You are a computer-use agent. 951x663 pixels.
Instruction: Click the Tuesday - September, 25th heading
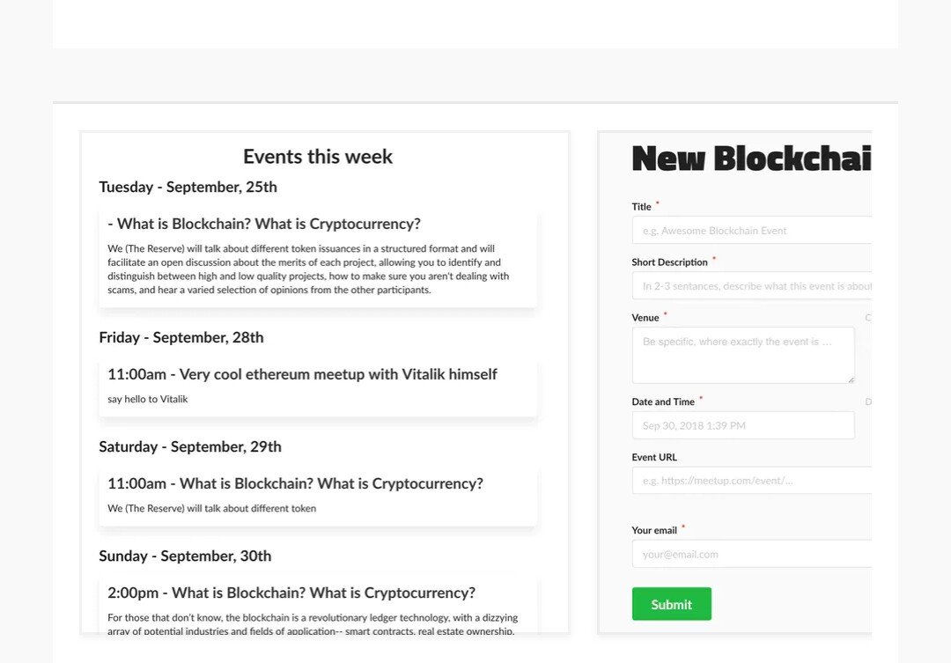tap(188, 187)
